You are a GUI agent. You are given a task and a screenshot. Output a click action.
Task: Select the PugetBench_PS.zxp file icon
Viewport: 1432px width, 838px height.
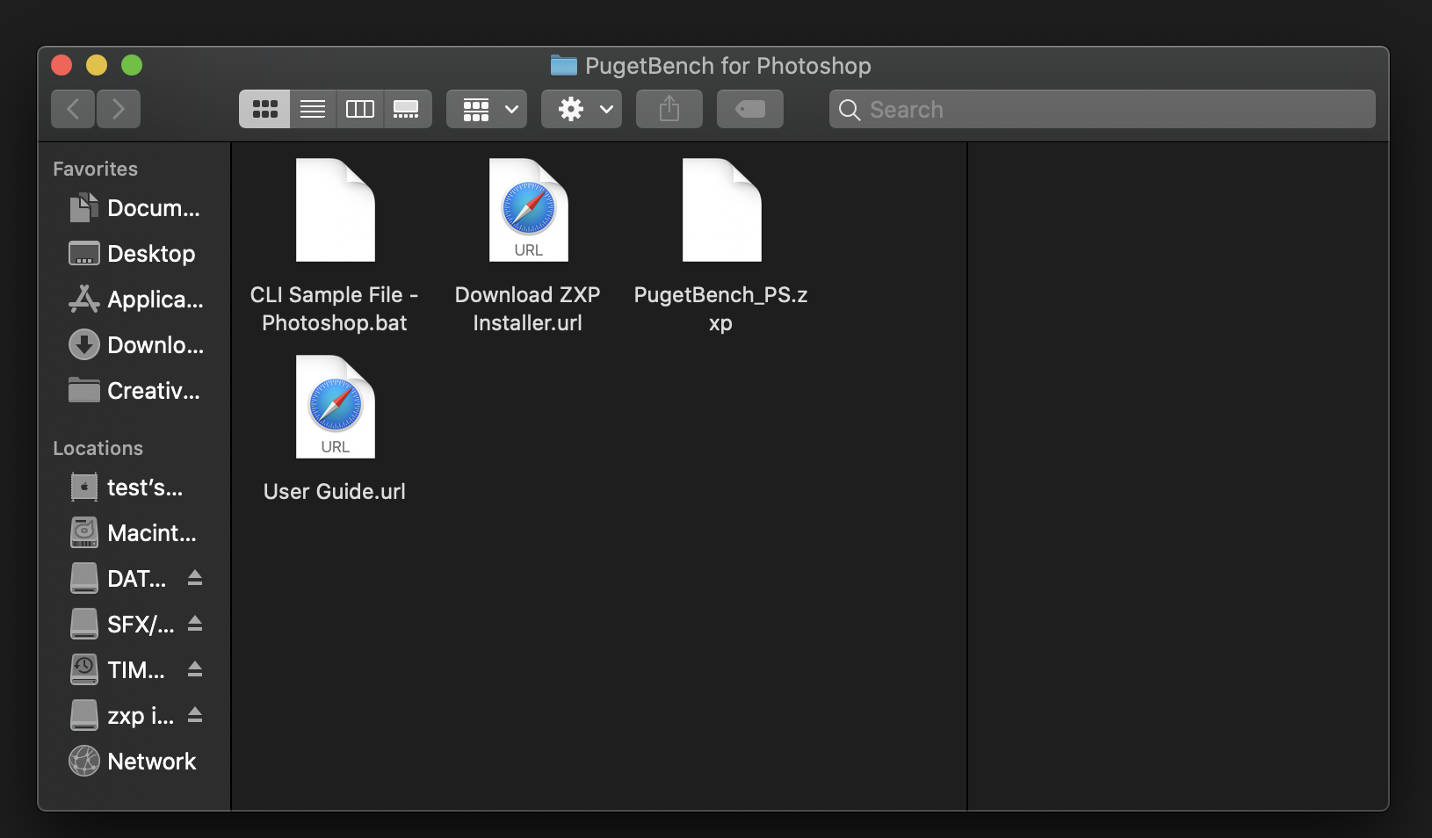coord(721,210)
